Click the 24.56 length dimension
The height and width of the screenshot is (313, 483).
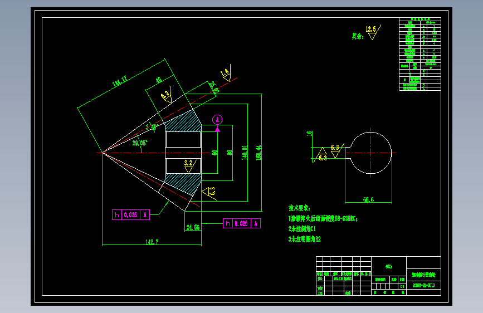[x=193, y=227]
